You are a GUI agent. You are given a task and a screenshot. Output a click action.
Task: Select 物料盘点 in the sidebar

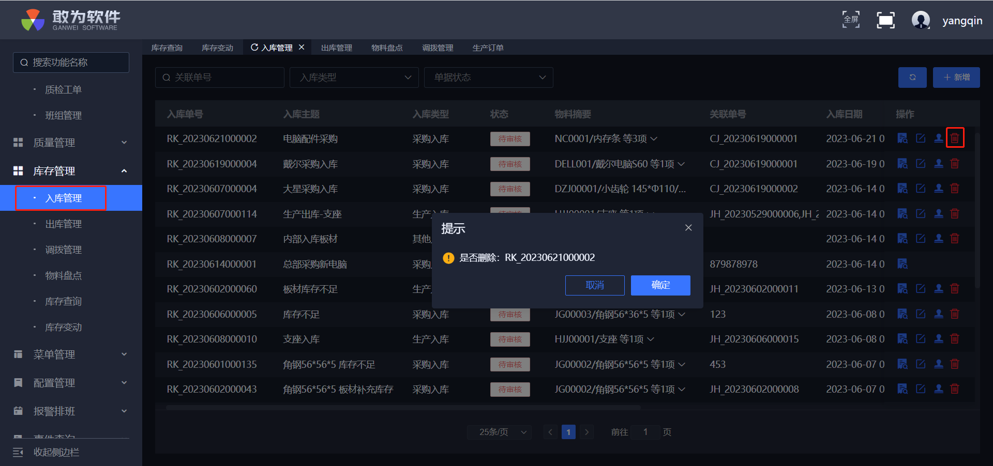[x=63, y=276]
